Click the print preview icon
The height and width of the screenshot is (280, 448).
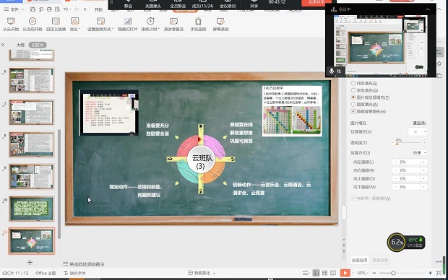tap(57, 9)
